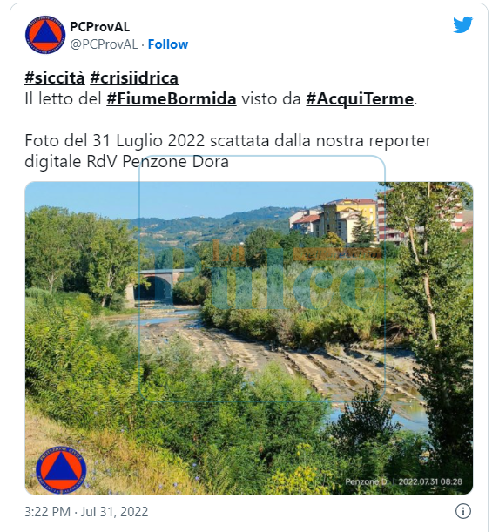Open the #siccità hashtag

tap(55, 77)
